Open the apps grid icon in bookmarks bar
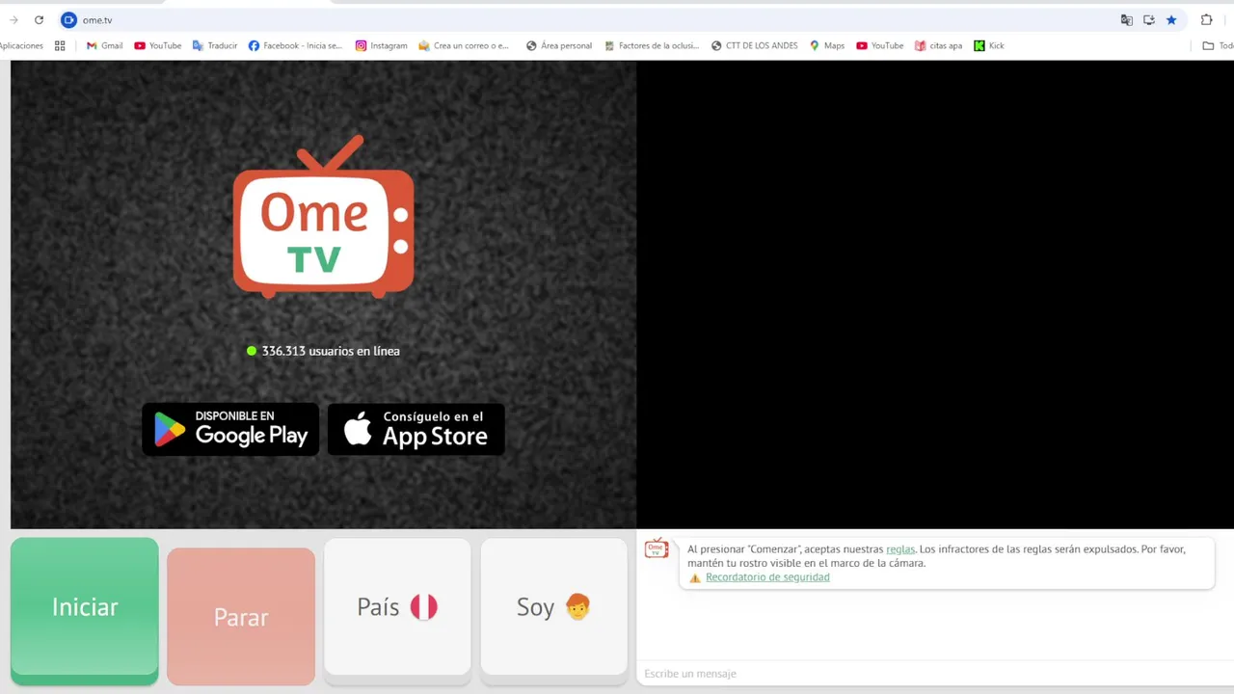The height and width of the screenshot is (694, 1234). pos(60,45)
